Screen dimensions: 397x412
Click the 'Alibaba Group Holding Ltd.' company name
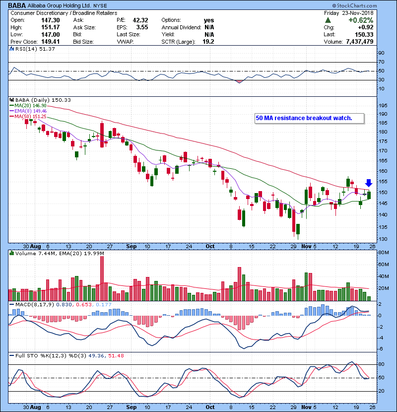60,5
